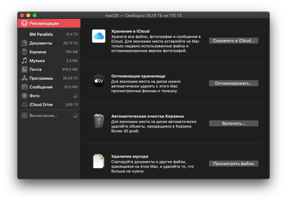The height and width of the screenshot is (202, 287).
Task: Click the 3,65 ГБ size value
Action: click(x=72, y=104)
